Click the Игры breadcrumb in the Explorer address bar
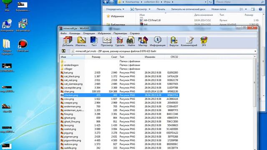The width and height of the screenshot is (267, 150). [x=167, y=2]
